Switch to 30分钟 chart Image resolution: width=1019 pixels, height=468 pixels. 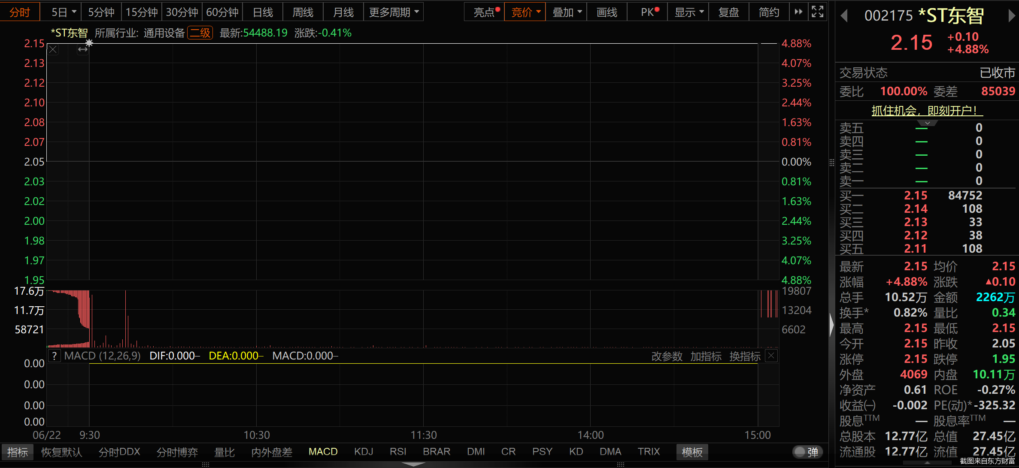tap(182, 12)
